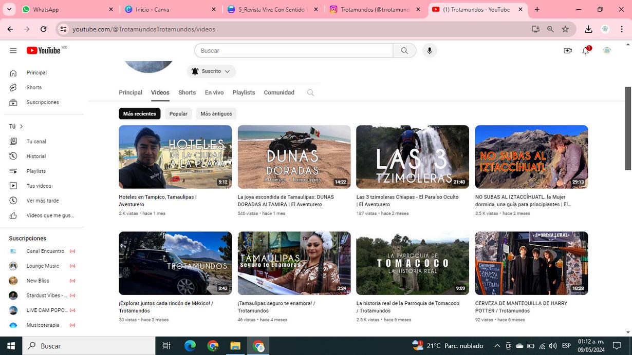Open Task View on taskbar
The image size is (632, 355).
pos(166,346)
